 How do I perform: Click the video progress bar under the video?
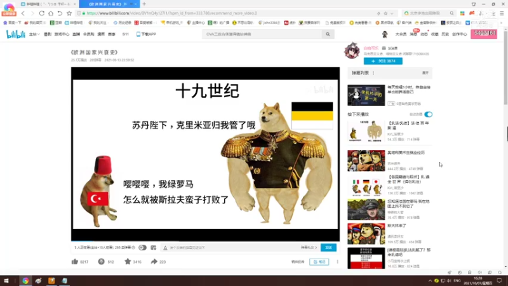tap(205, 241)
